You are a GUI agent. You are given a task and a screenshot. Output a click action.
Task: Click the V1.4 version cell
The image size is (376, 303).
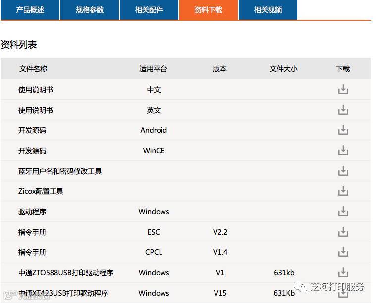tap(220, 252)
